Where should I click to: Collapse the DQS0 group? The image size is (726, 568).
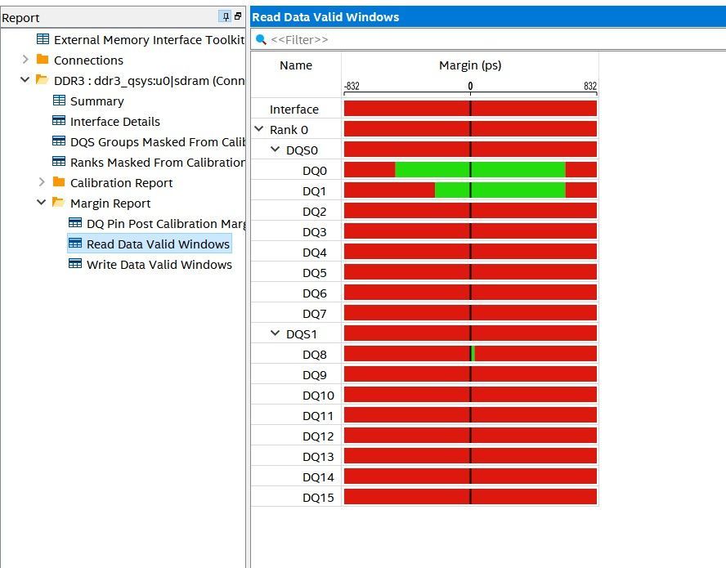coord(275,150)
